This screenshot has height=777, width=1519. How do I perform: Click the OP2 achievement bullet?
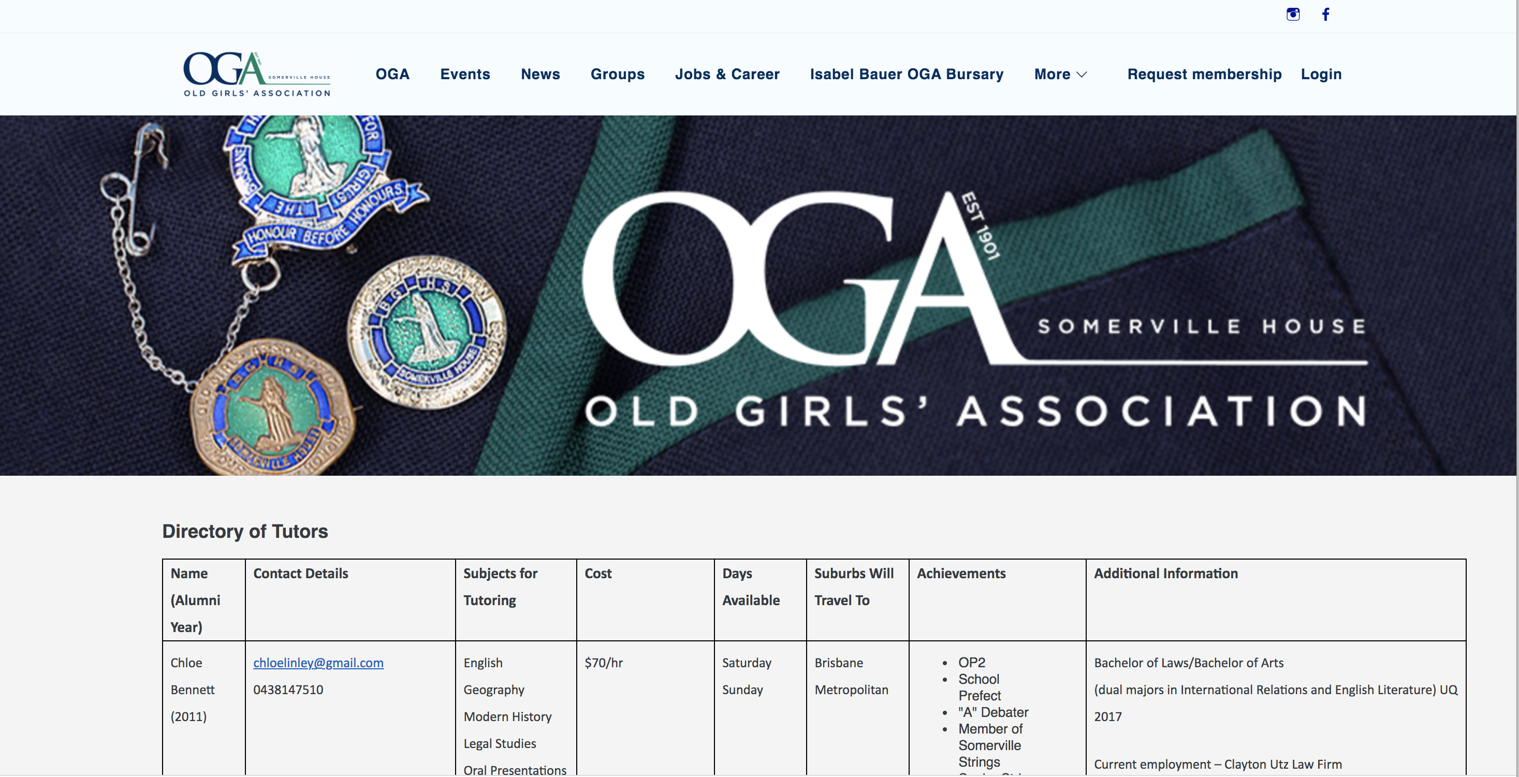click(x=972, y=663)
